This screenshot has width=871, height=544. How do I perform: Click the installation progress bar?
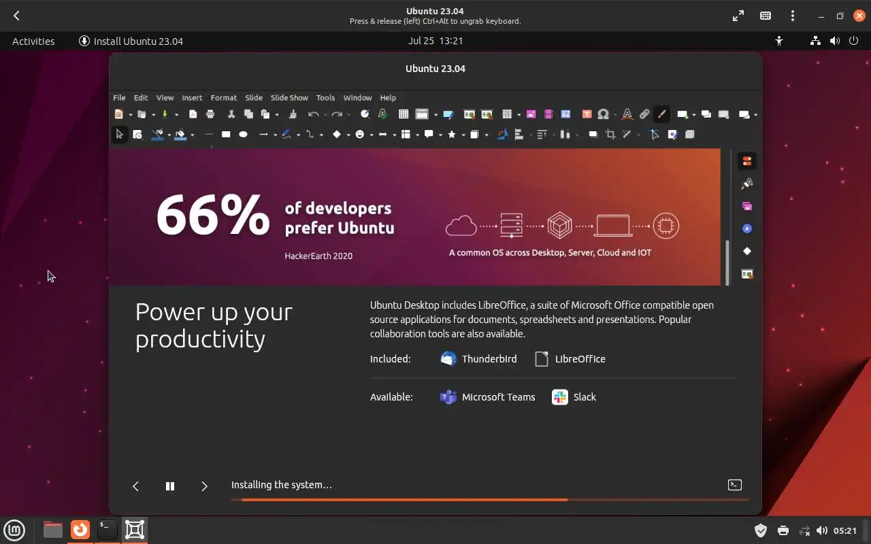[490, 500]
